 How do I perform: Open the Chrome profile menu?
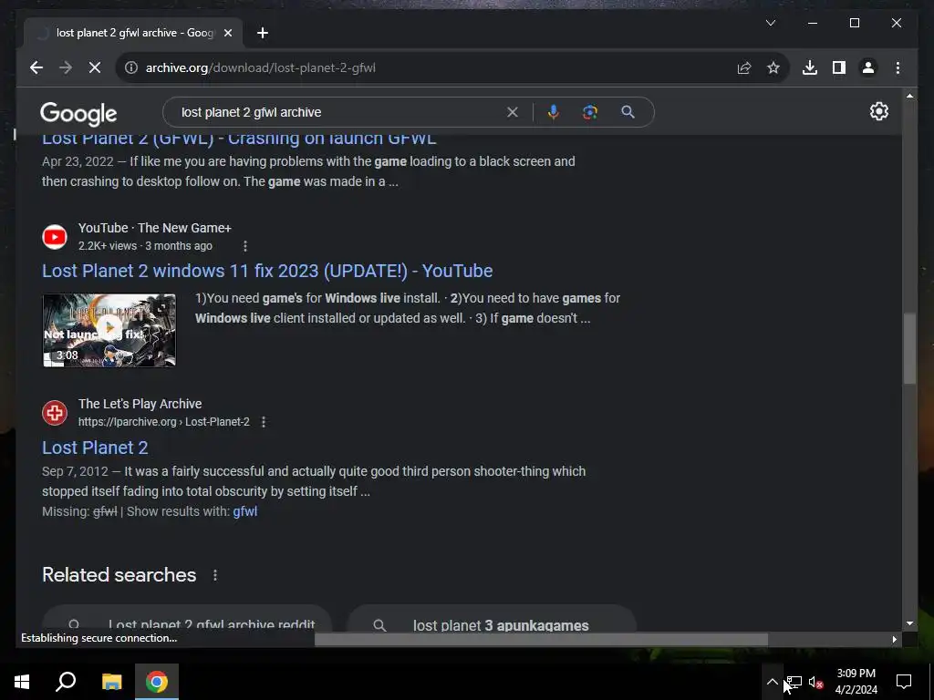(x=868, y=67)
